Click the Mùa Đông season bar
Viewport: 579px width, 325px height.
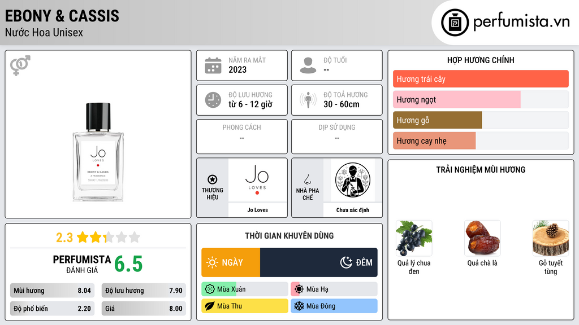pyautogui.click(x=334, y=306)
